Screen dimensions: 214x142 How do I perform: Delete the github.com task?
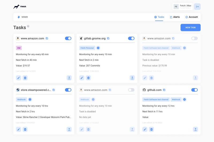[151, 129]
